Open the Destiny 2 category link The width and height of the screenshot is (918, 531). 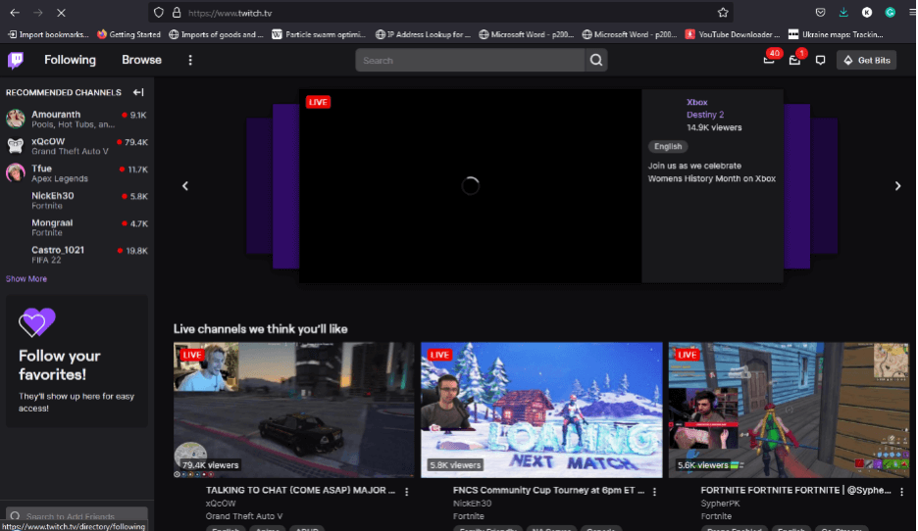(705, 115)
